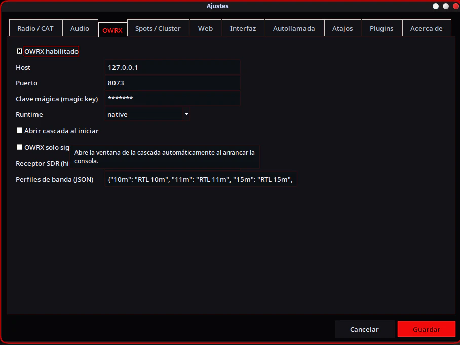Click the Runtime label

(x=29, y=114)
